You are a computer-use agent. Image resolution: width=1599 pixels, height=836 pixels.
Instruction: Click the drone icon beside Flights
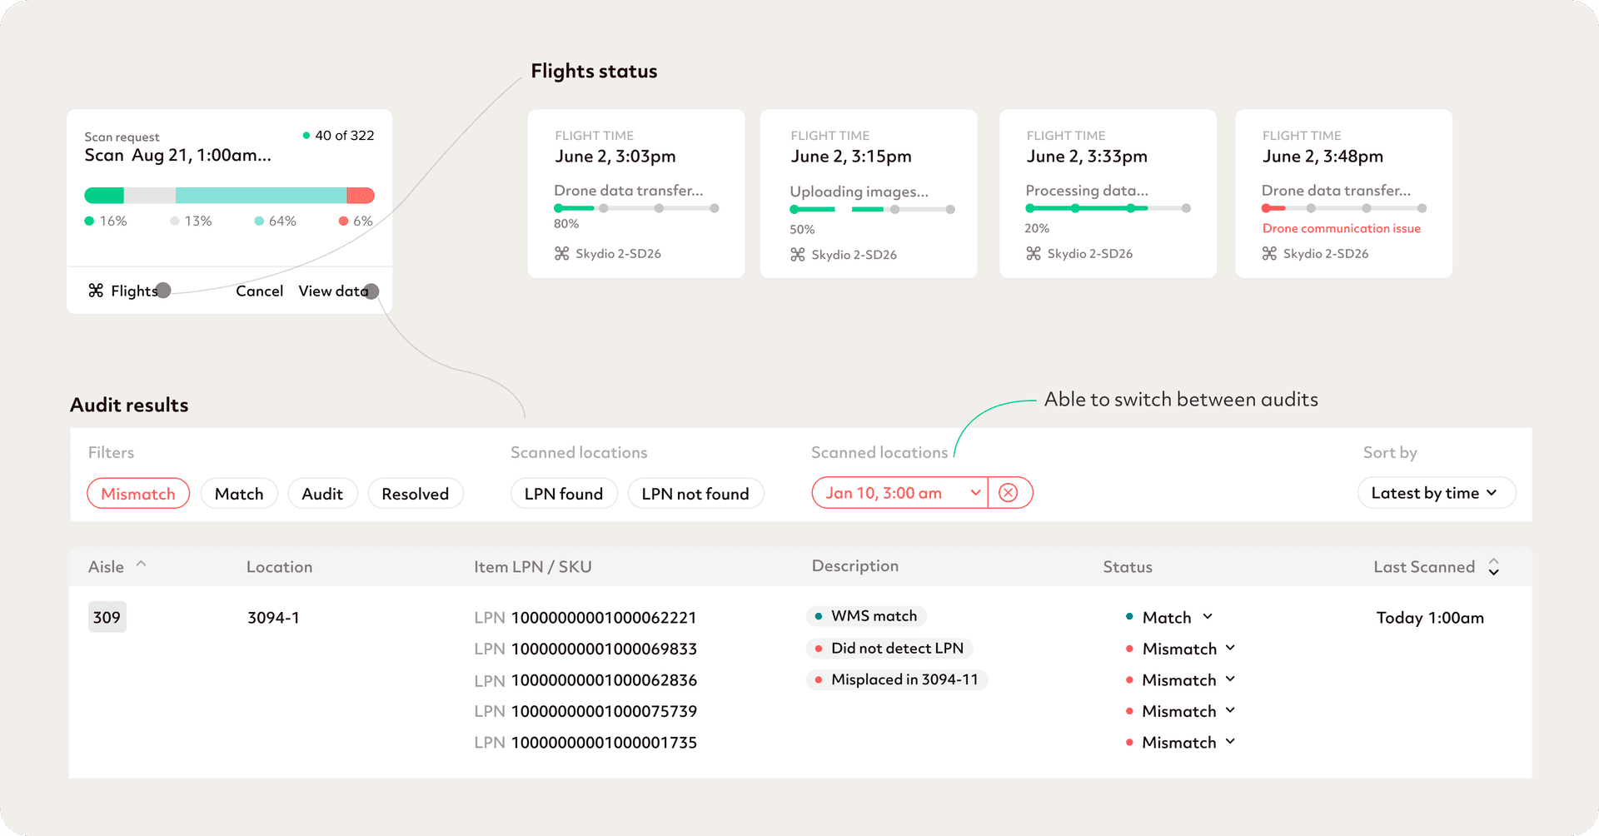pos(96,291)
